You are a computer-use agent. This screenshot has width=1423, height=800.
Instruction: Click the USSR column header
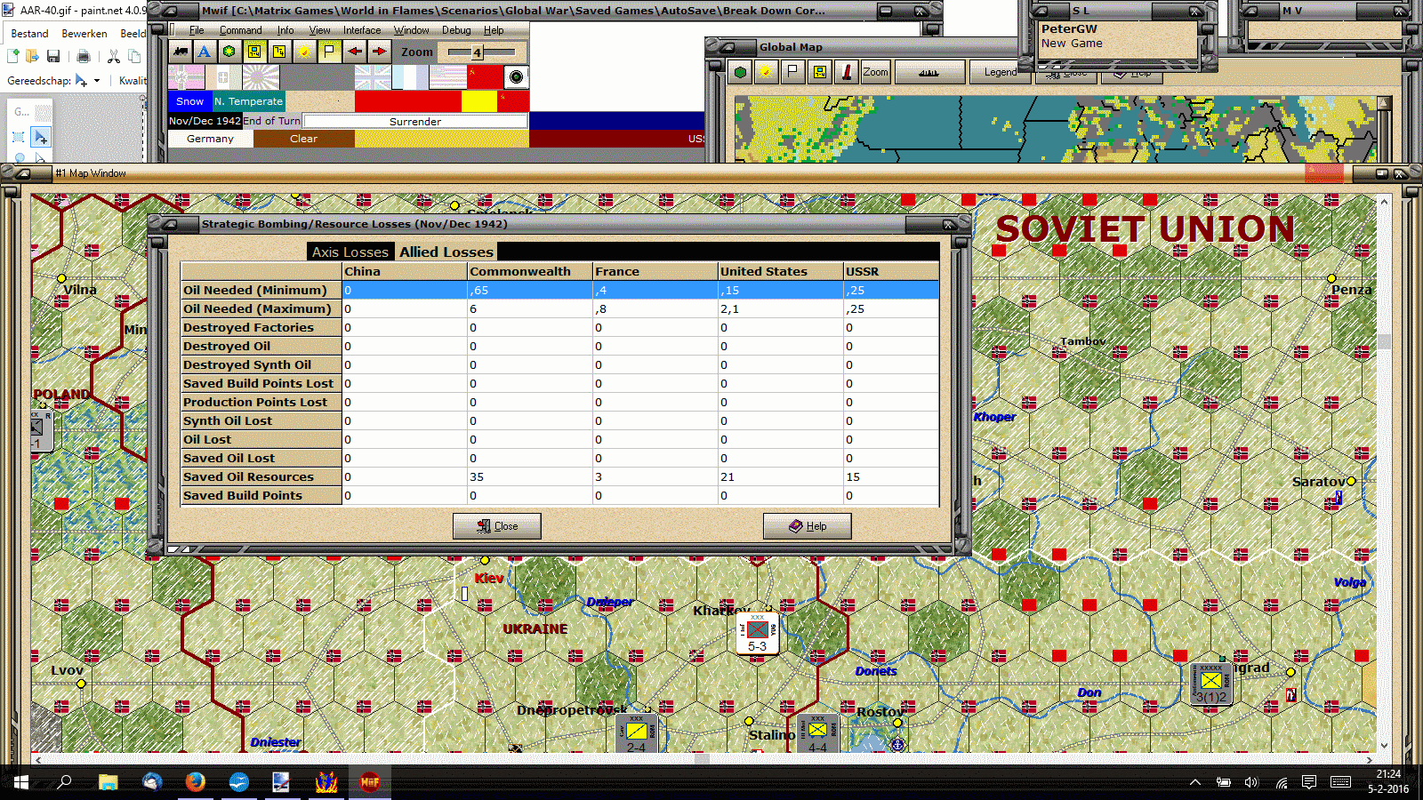coord(891,271)
